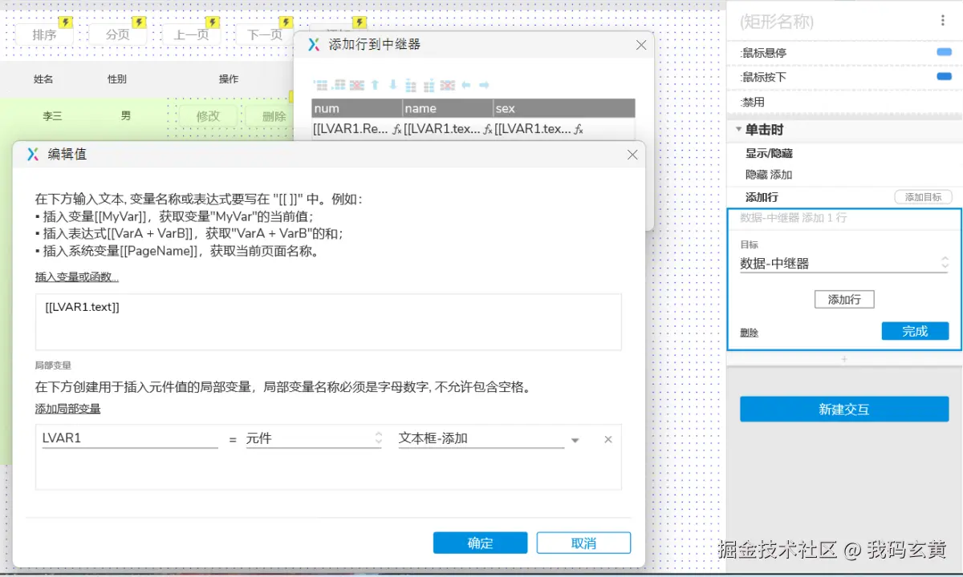Select the 鼠标按下 style row

pyautogui.click(x=844, y=77)
